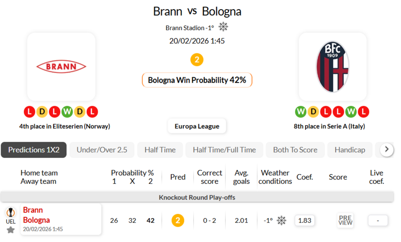Click the orange prediction badge under the date
This screenshot has width=401, height=242.
pos(197,60)
